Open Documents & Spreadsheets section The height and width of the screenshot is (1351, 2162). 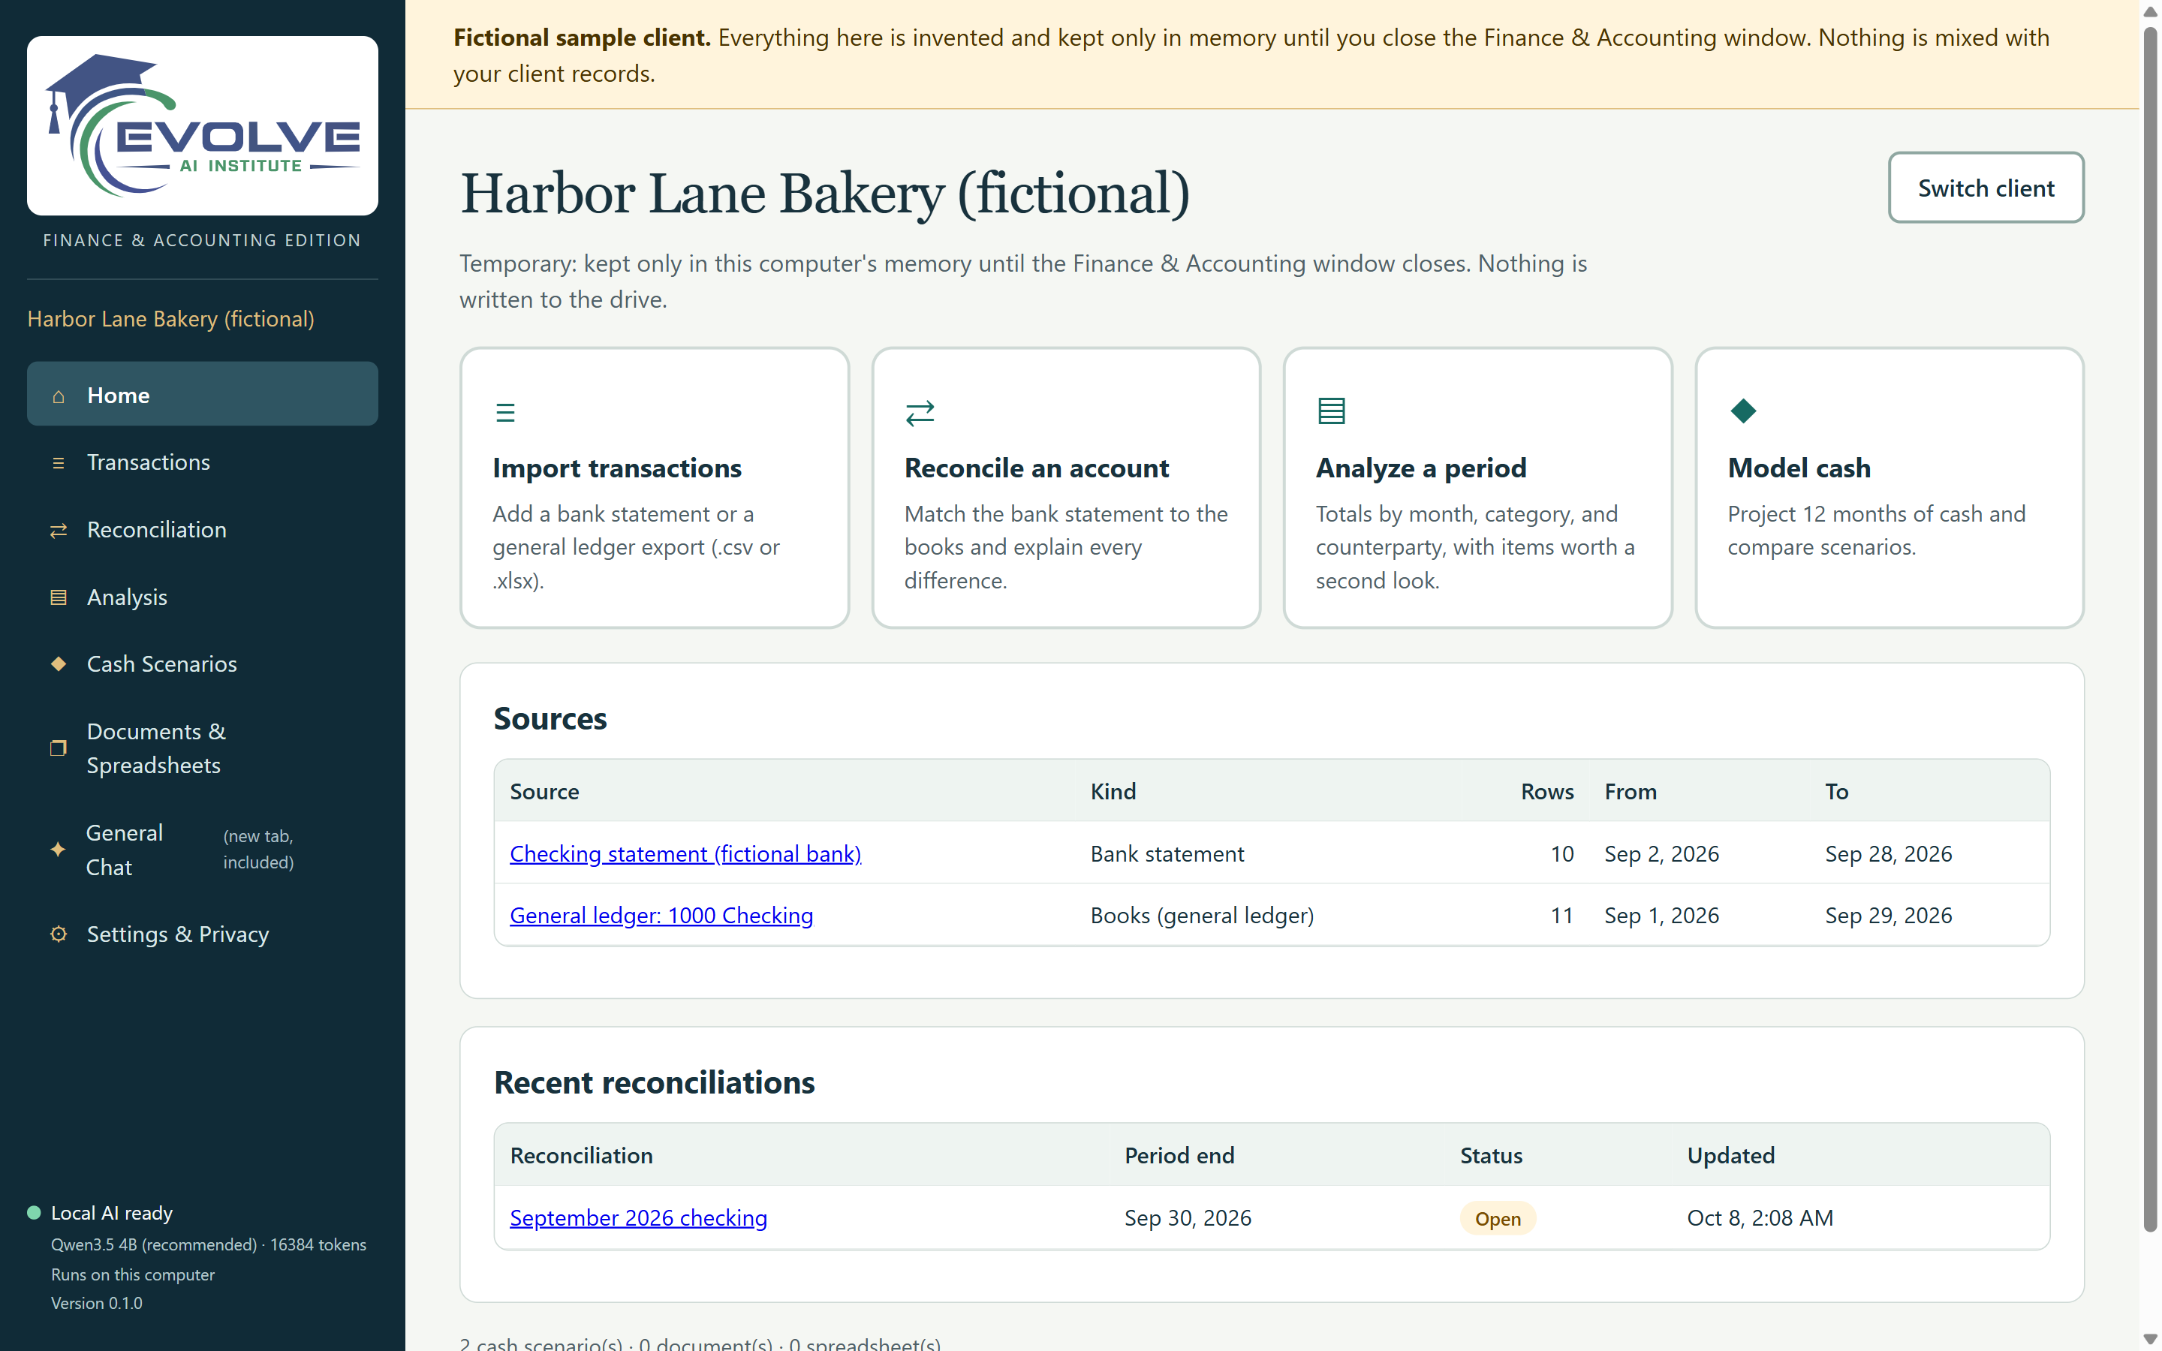[x=203, y=748]
